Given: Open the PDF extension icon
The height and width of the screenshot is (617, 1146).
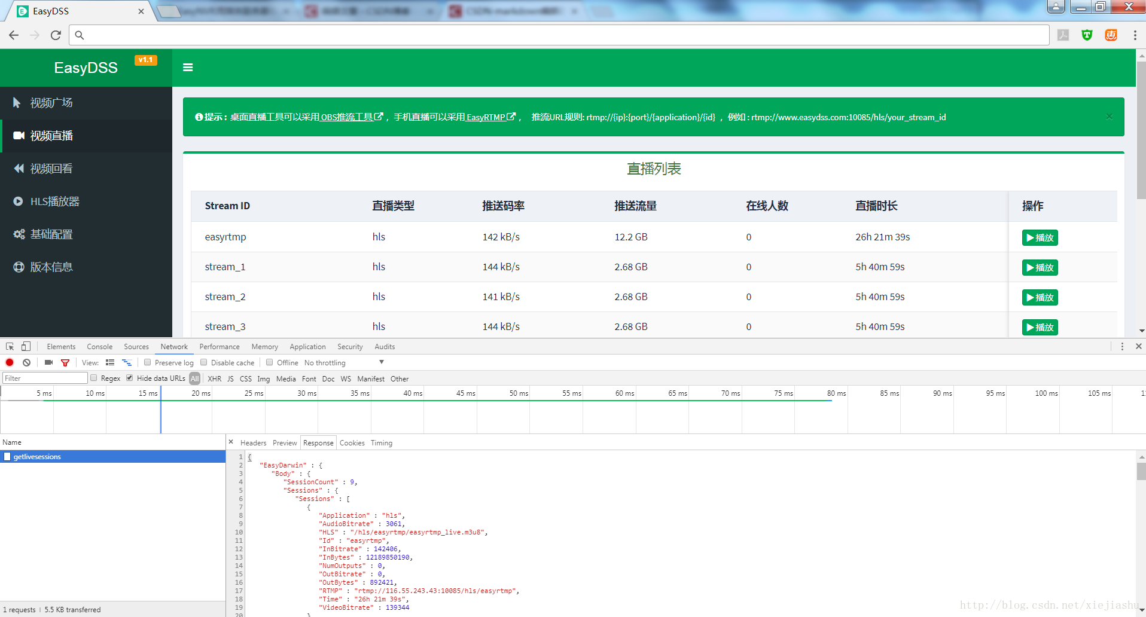Looking at the screenshot, I should pos(1063,35).
